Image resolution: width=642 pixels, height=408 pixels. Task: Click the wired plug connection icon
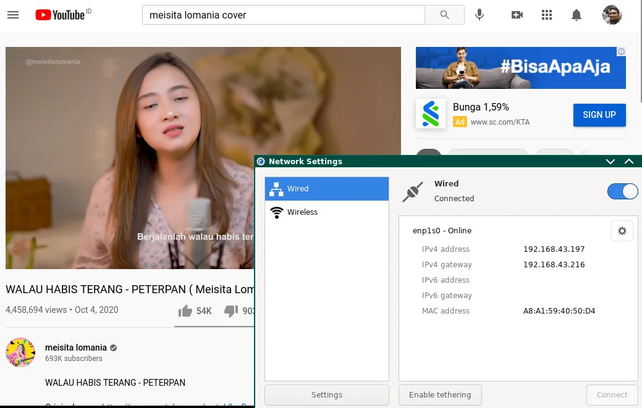[413, 192]
